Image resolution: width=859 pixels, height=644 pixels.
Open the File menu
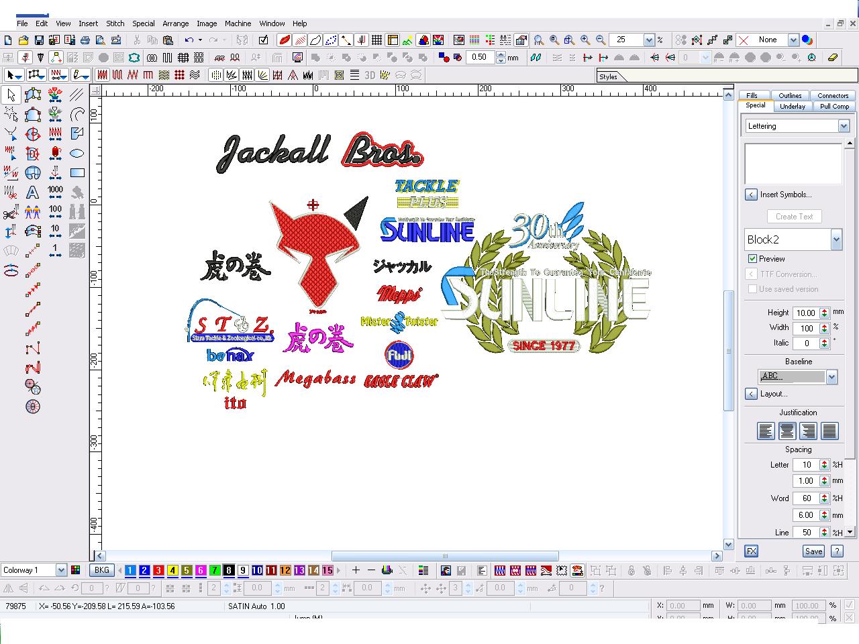pyautogui.click(x=22, y=23)
